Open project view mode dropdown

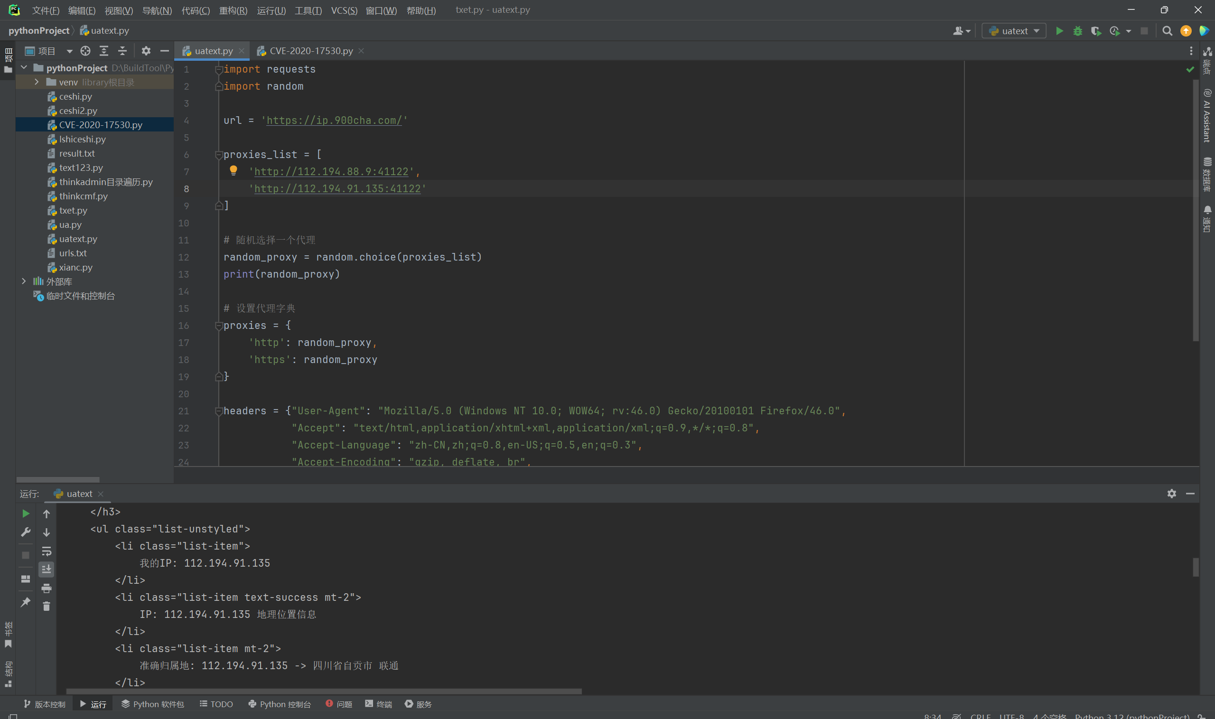[x=69, y=51]
